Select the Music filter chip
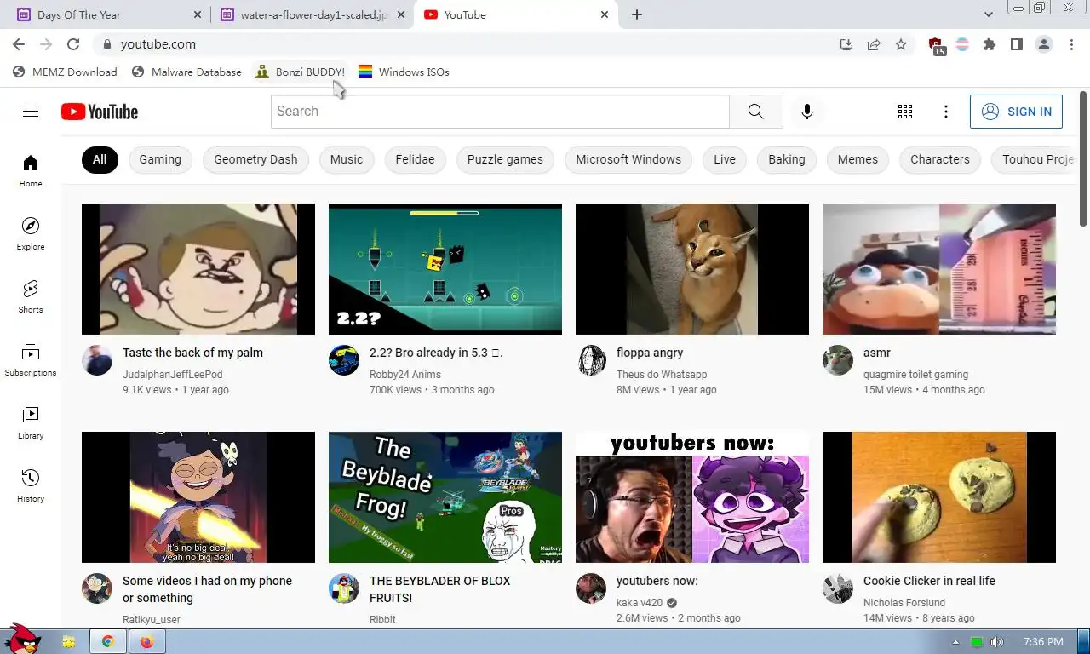Screen dimensions: 1090x654 347,159
